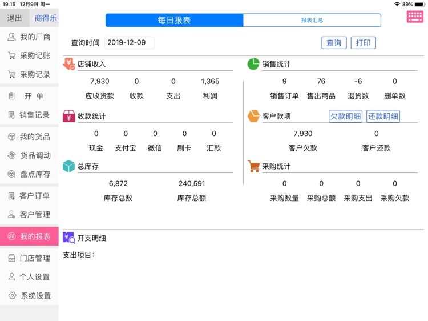428x321 pixels.
Task: Open the pink keyboard icon
Action: [415, 17]
